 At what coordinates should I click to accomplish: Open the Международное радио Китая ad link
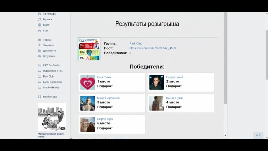pyautogui.click(x=51, y=135)
